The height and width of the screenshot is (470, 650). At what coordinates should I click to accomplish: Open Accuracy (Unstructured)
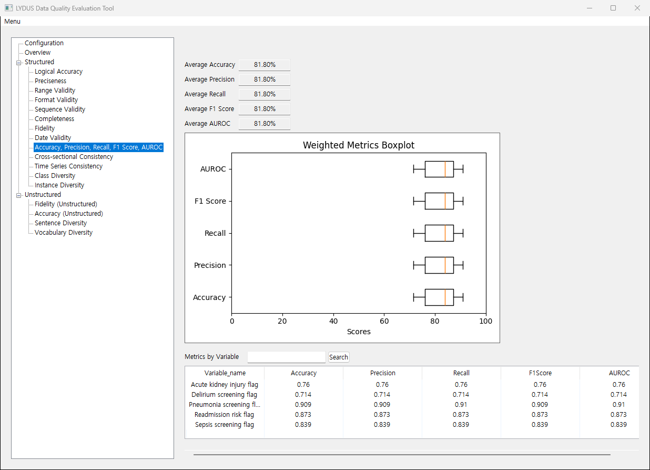tap(69, 214)
